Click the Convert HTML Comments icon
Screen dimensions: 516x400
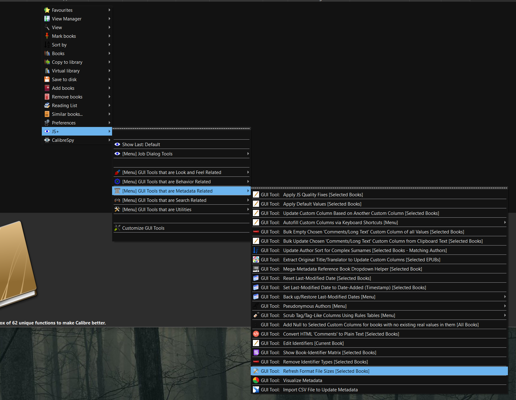click(256, 334)
